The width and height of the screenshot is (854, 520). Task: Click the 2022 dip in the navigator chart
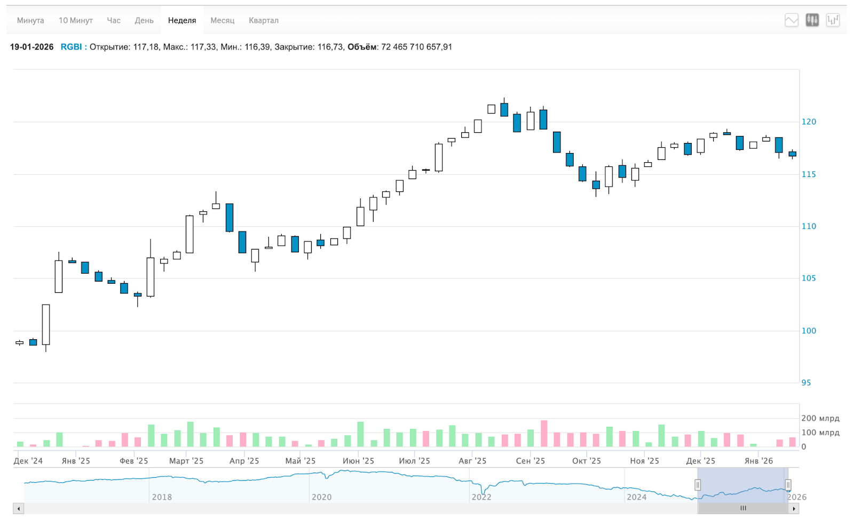(x=483, y=491)
